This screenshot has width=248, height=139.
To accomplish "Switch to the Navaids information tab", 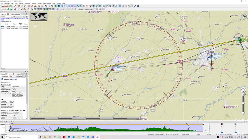I will point(4,74).
